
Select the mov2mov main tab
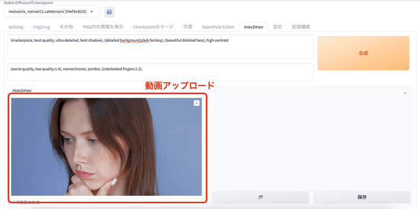(x=254, y=27)
